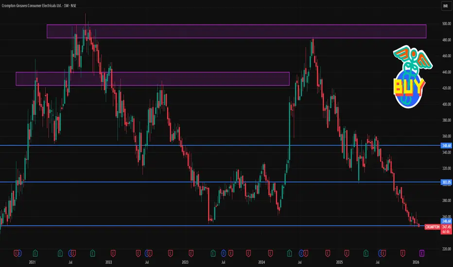Viewport: 453px width, 267px height.
Task: Open the purple upcoming earnings marker after 2026
Action: tap(421, 253)
